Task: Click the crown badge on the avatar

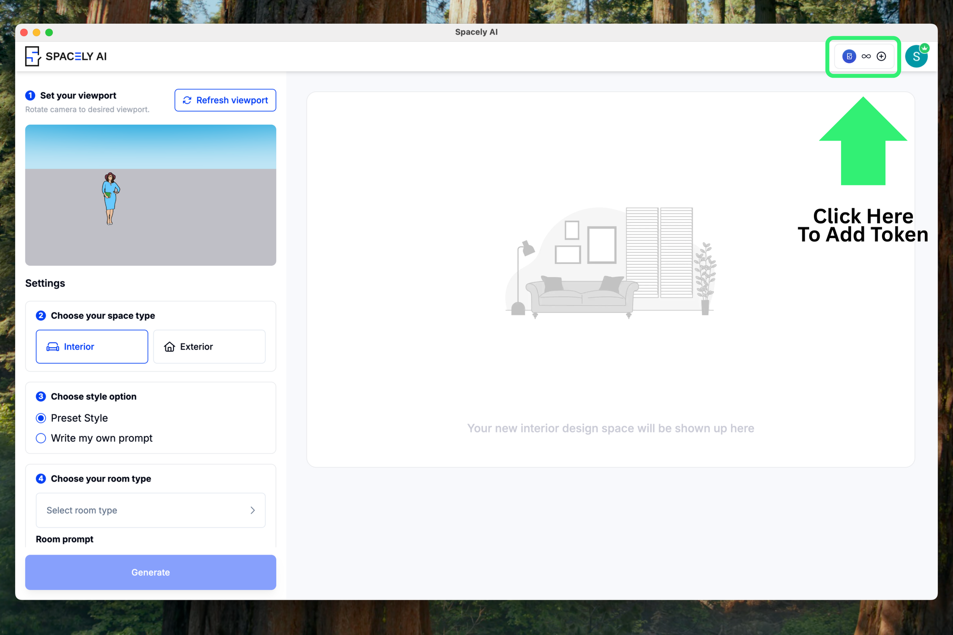Action: pos(924,48)
